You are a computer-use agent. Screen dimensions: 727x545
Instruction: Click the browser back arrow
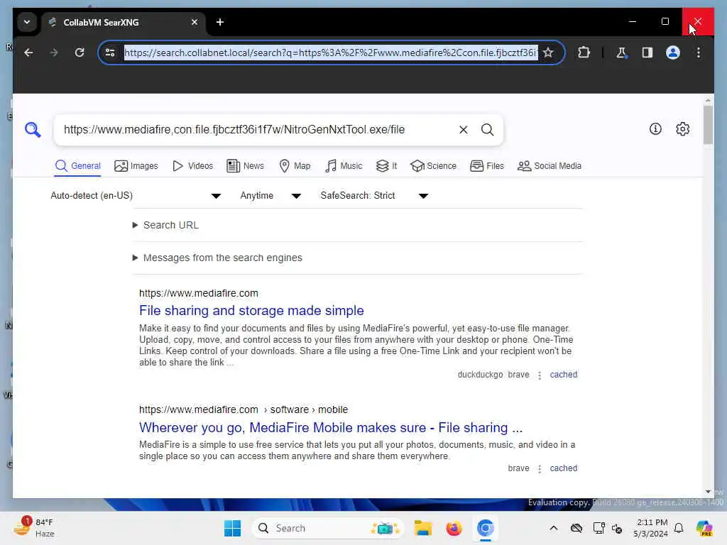click(28, 53)
